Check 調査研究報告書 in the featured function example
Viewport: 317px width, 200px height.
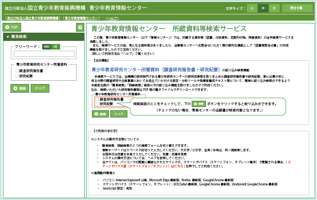click(97, 99)
